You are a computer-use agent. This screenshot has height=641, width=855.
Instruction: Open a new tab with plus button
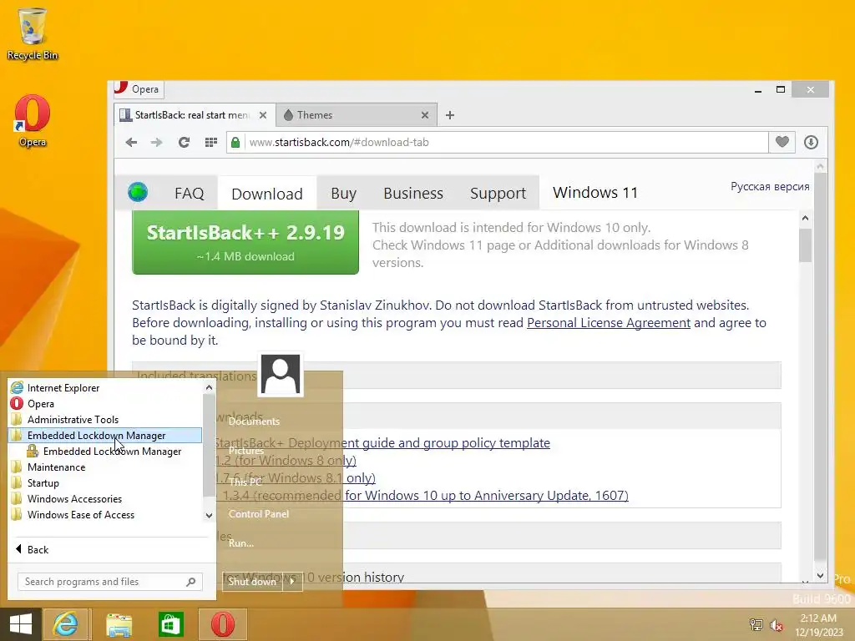click(x=450, y=115)
